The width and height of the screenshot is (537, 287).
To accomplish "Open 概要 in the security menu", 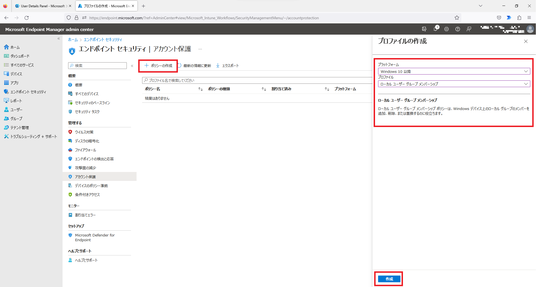I will pyautogui.click(x=78, y=85).
